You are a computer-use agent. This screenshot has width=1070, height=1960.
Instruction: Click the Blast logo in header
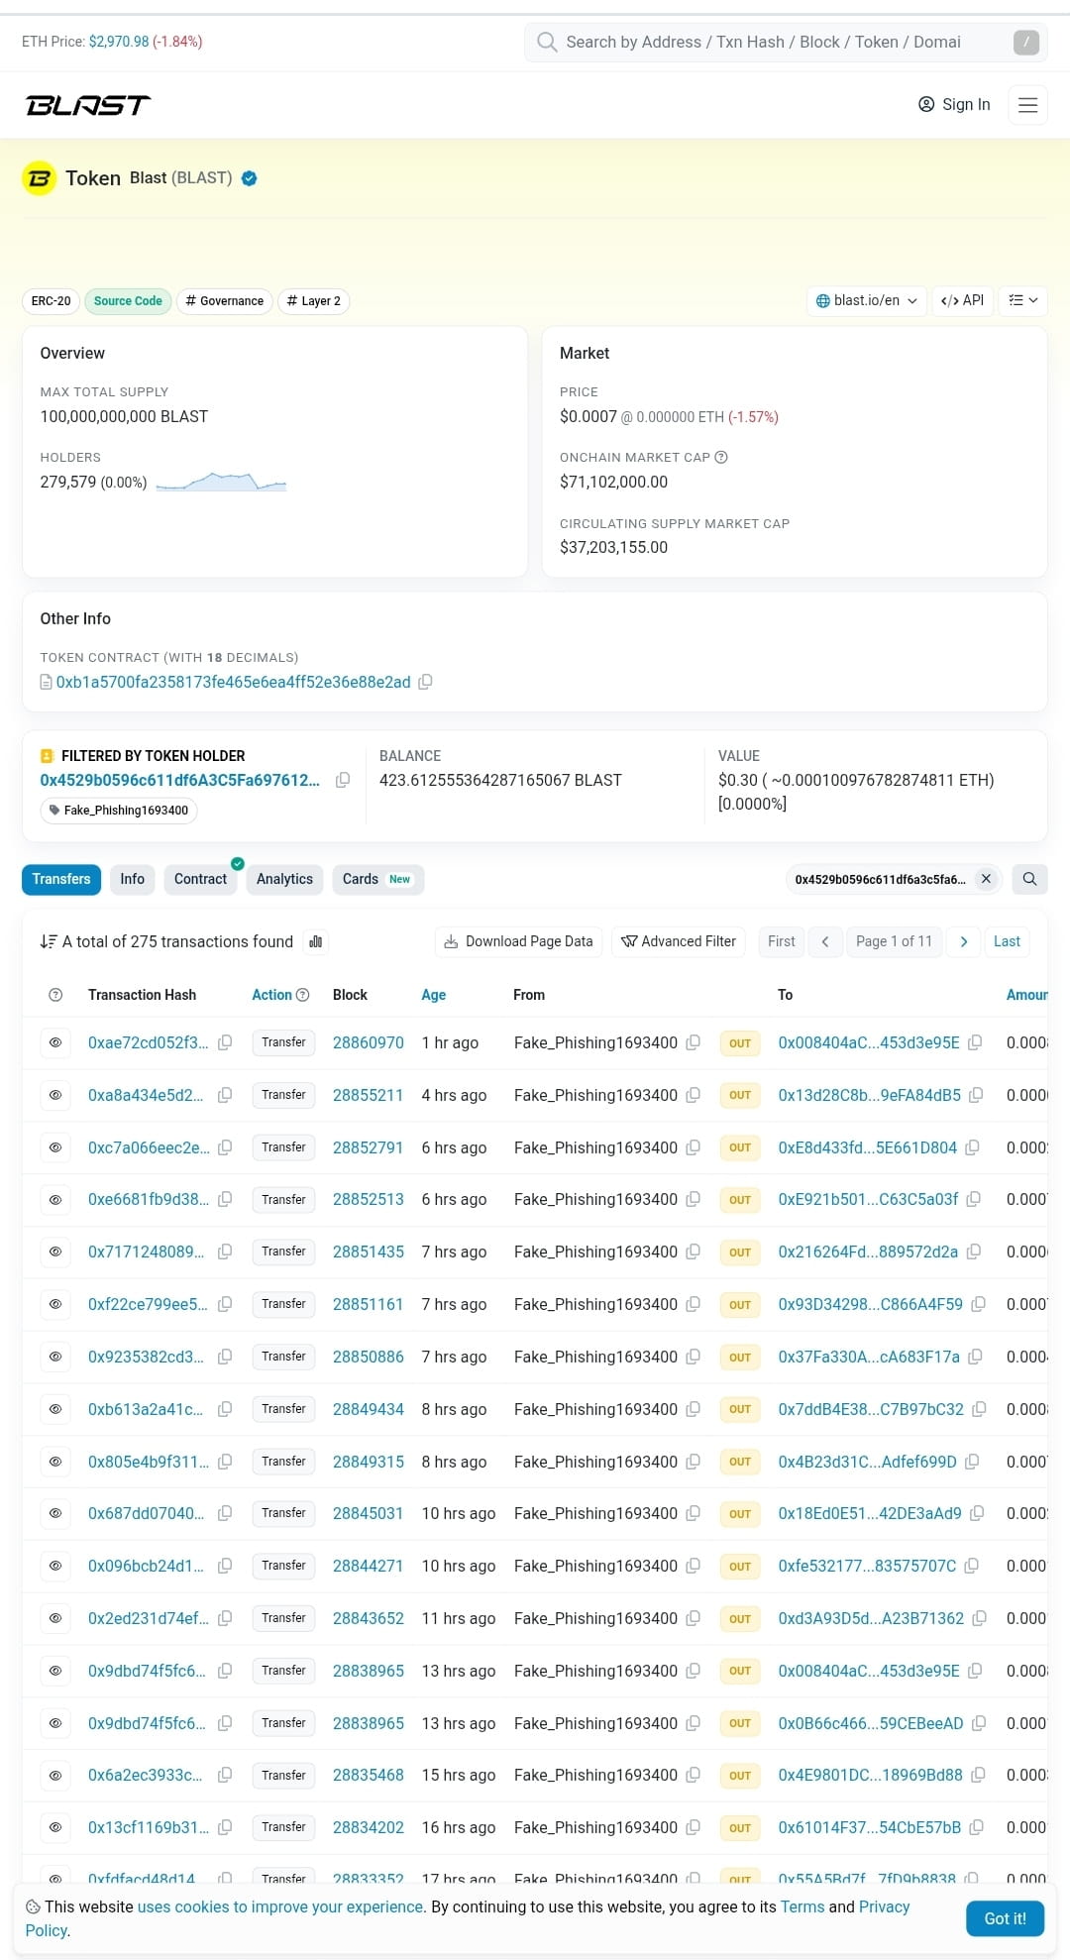(88, 105)
